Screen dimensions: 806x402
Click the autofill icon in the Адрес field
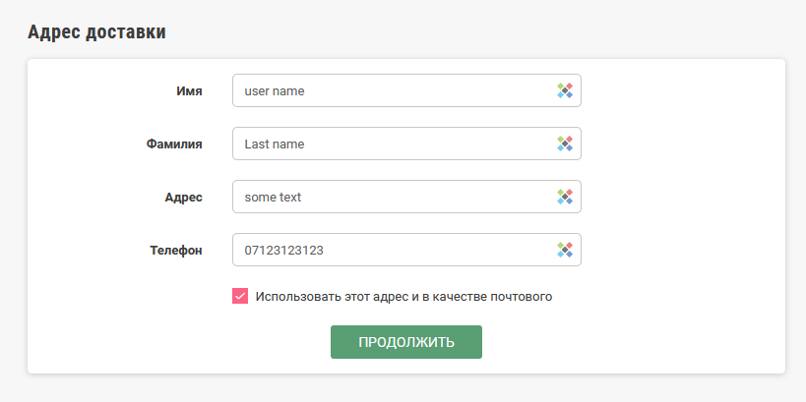coord(564,197)
